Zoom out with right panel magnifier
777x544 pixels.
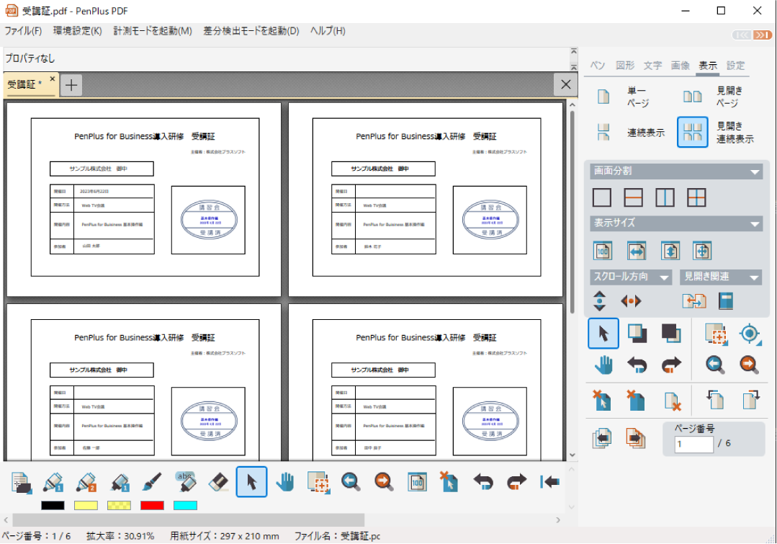[714, 365]
